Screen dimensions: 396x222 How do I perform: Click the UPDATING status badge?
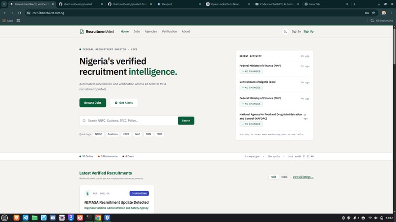[x=139, y=194]
